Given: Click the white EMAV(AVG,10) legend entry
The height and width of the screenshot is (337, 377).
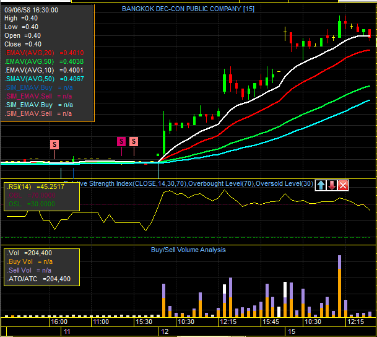Looking at the screenshot, I should 44,70.
